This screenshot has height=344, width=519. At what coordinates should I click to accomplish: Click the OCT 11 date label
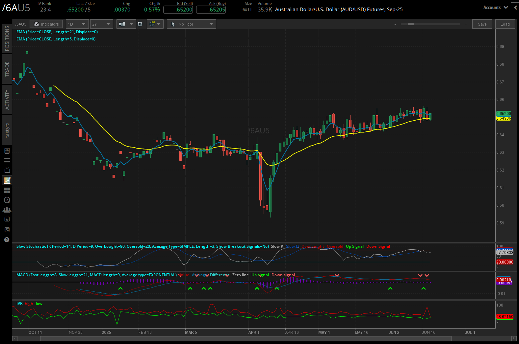tap(35, 333)
